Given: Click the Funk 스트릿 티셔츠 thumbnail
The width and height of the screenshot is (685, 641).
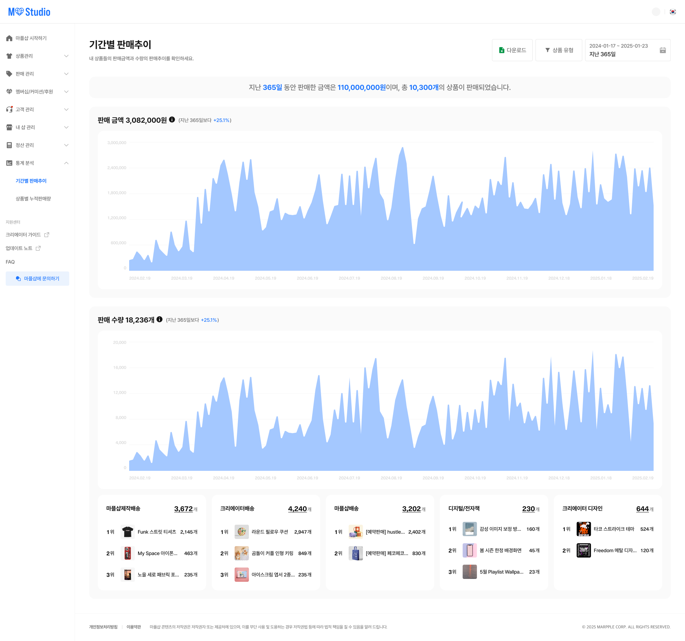Looking at the screenshot, I should (127, 532).
